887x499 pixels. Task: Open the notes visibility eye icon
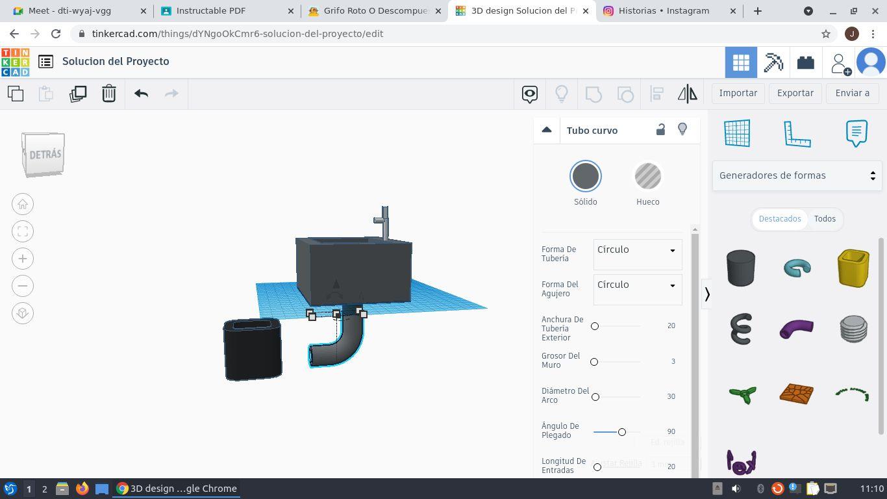[x=530, y=94]
